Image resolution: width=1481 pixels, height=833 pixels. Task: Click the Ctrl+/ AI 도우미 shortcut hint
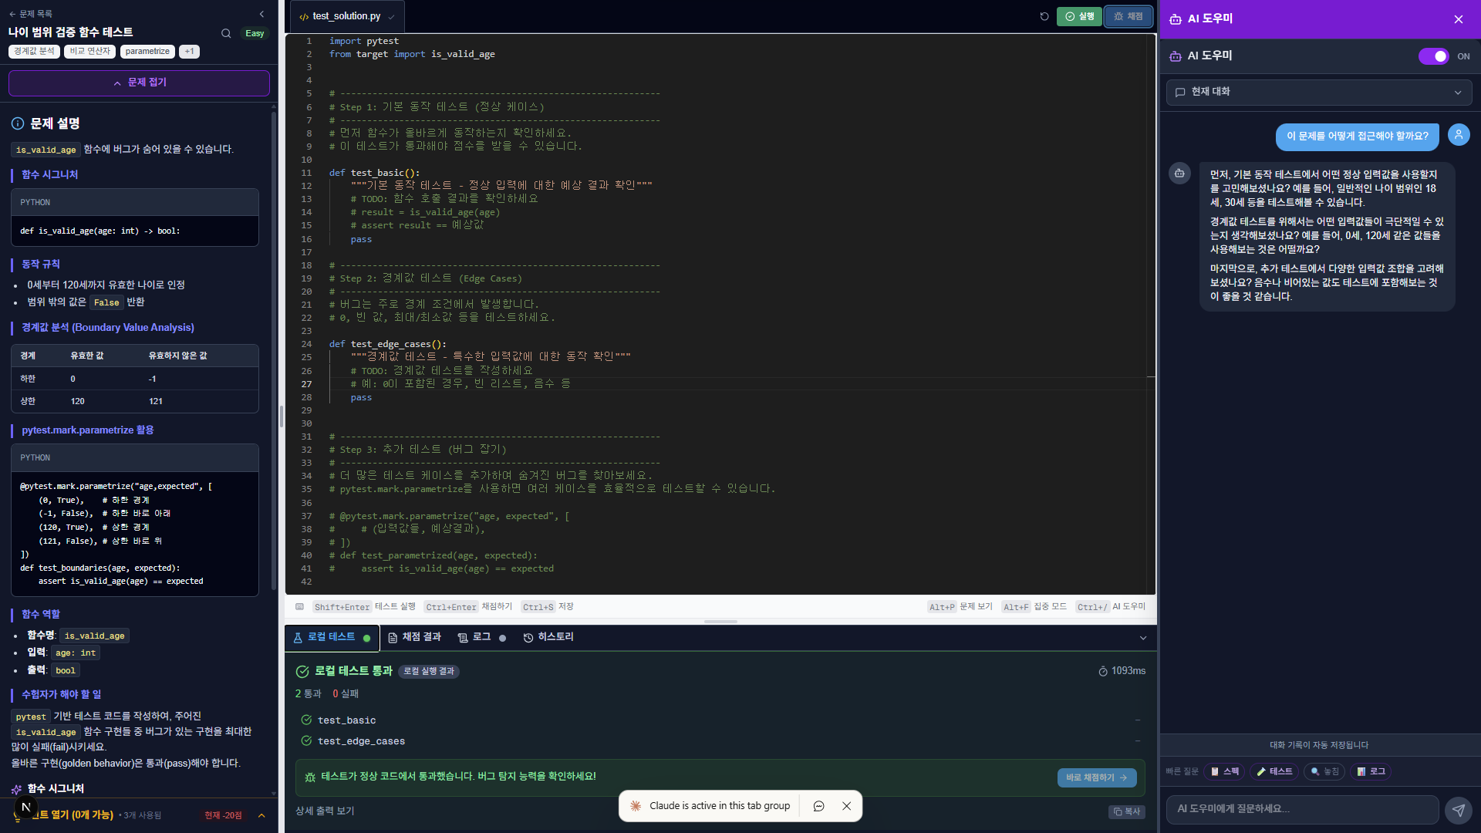(x=1110, y=607)
